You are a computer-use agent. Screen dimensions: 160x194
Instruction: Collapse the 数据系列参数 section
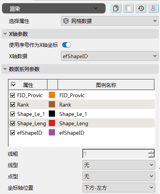(5, 69)
